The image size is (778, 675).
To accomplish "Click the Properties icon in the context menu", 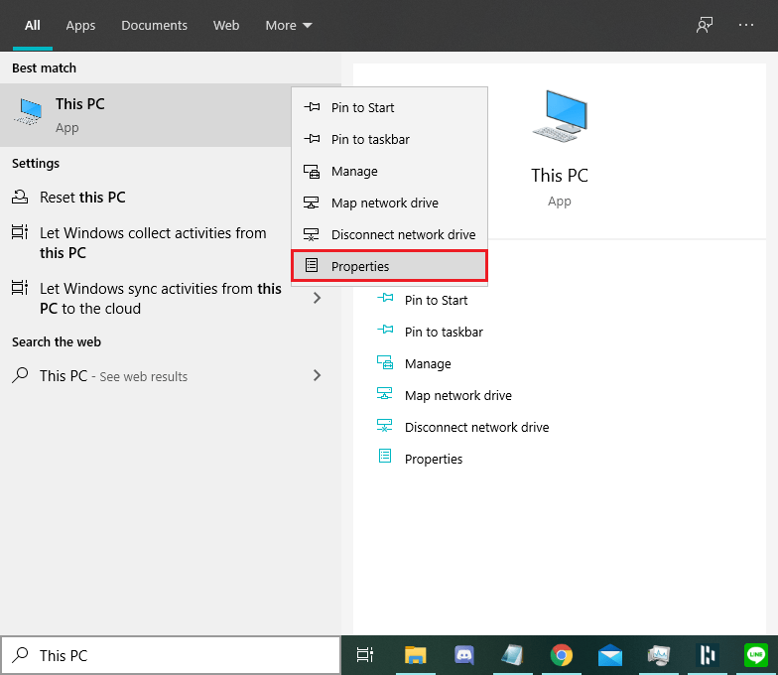I will click(x=312, y=266).
